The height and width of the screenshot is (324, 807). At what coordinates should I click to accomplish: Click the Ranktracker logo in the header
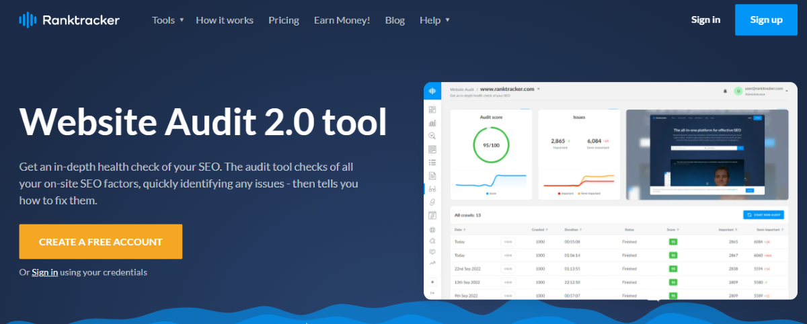(69, 20)
